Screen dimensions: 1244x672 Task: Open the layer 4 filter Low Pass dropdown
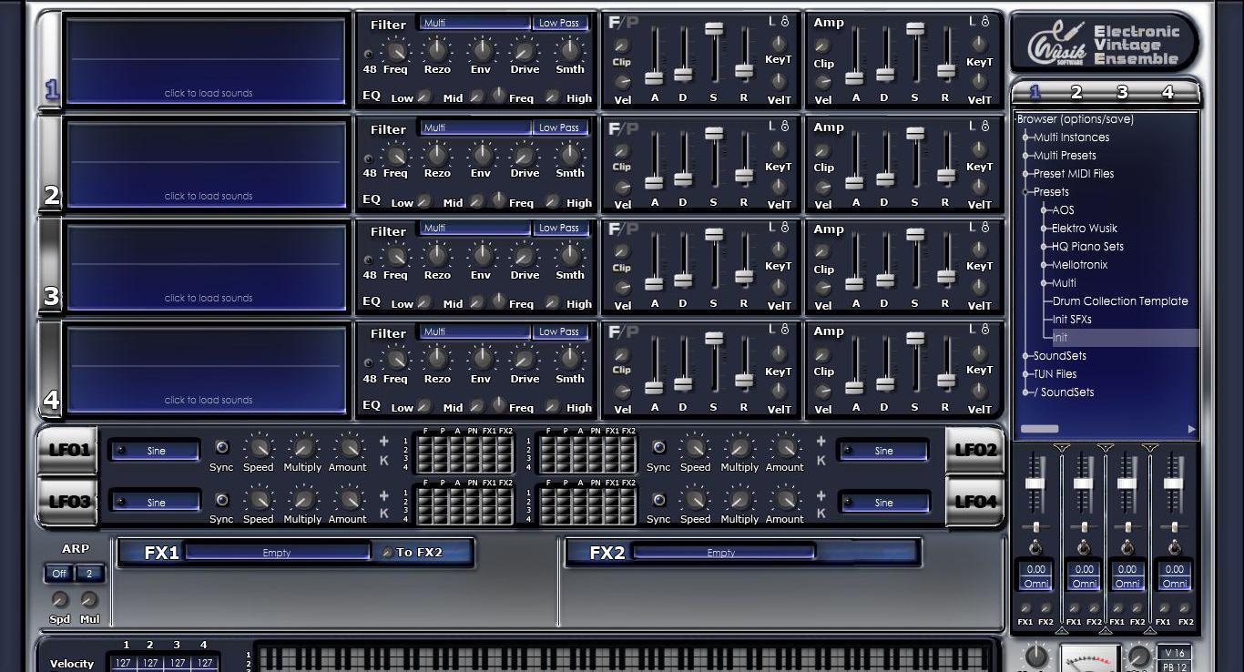pyautogui.click(x=558, y=331)
